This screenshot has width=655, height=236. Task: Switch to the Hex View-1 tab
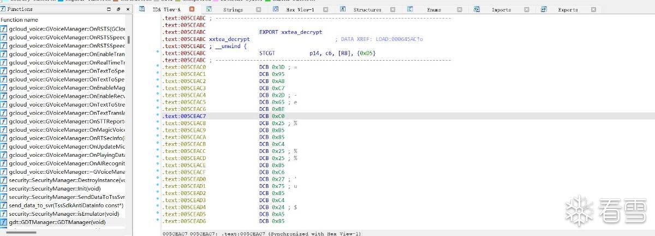(300, 9)
